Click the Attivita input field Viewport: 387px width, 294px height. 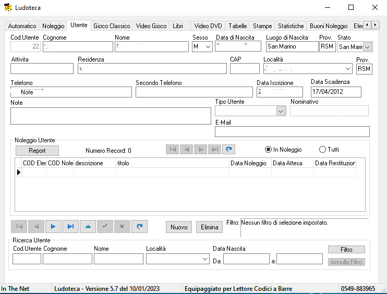(42, 69)
